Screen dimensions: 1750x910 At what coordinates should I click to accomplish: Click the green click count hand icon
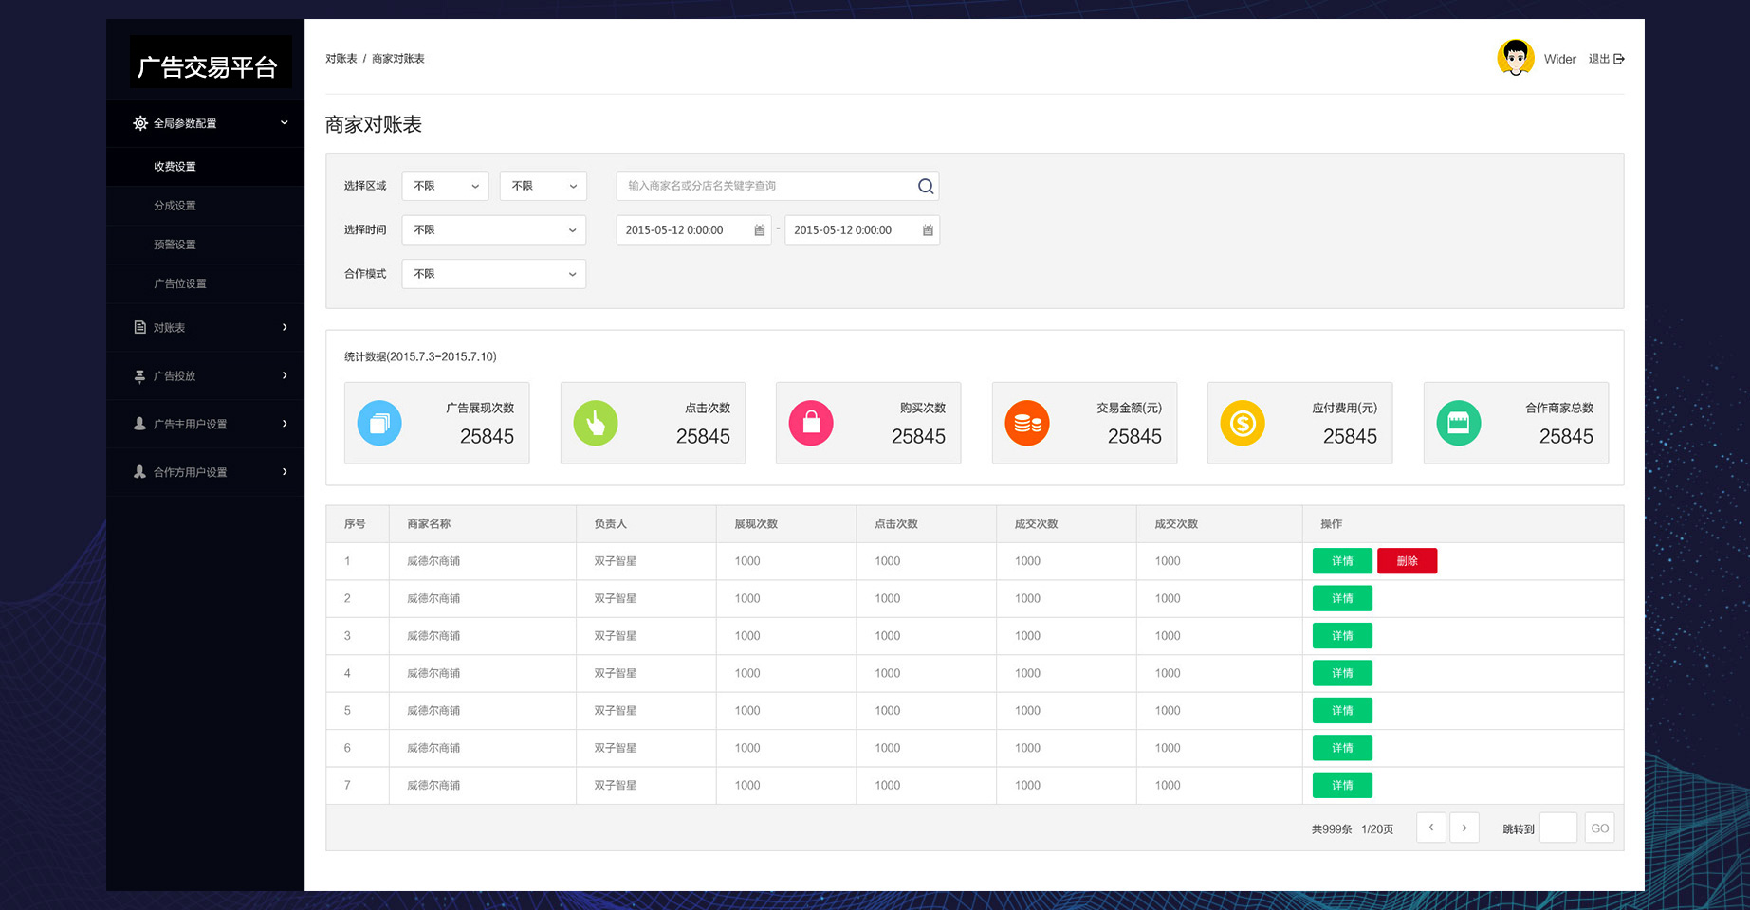click(596, 424)
